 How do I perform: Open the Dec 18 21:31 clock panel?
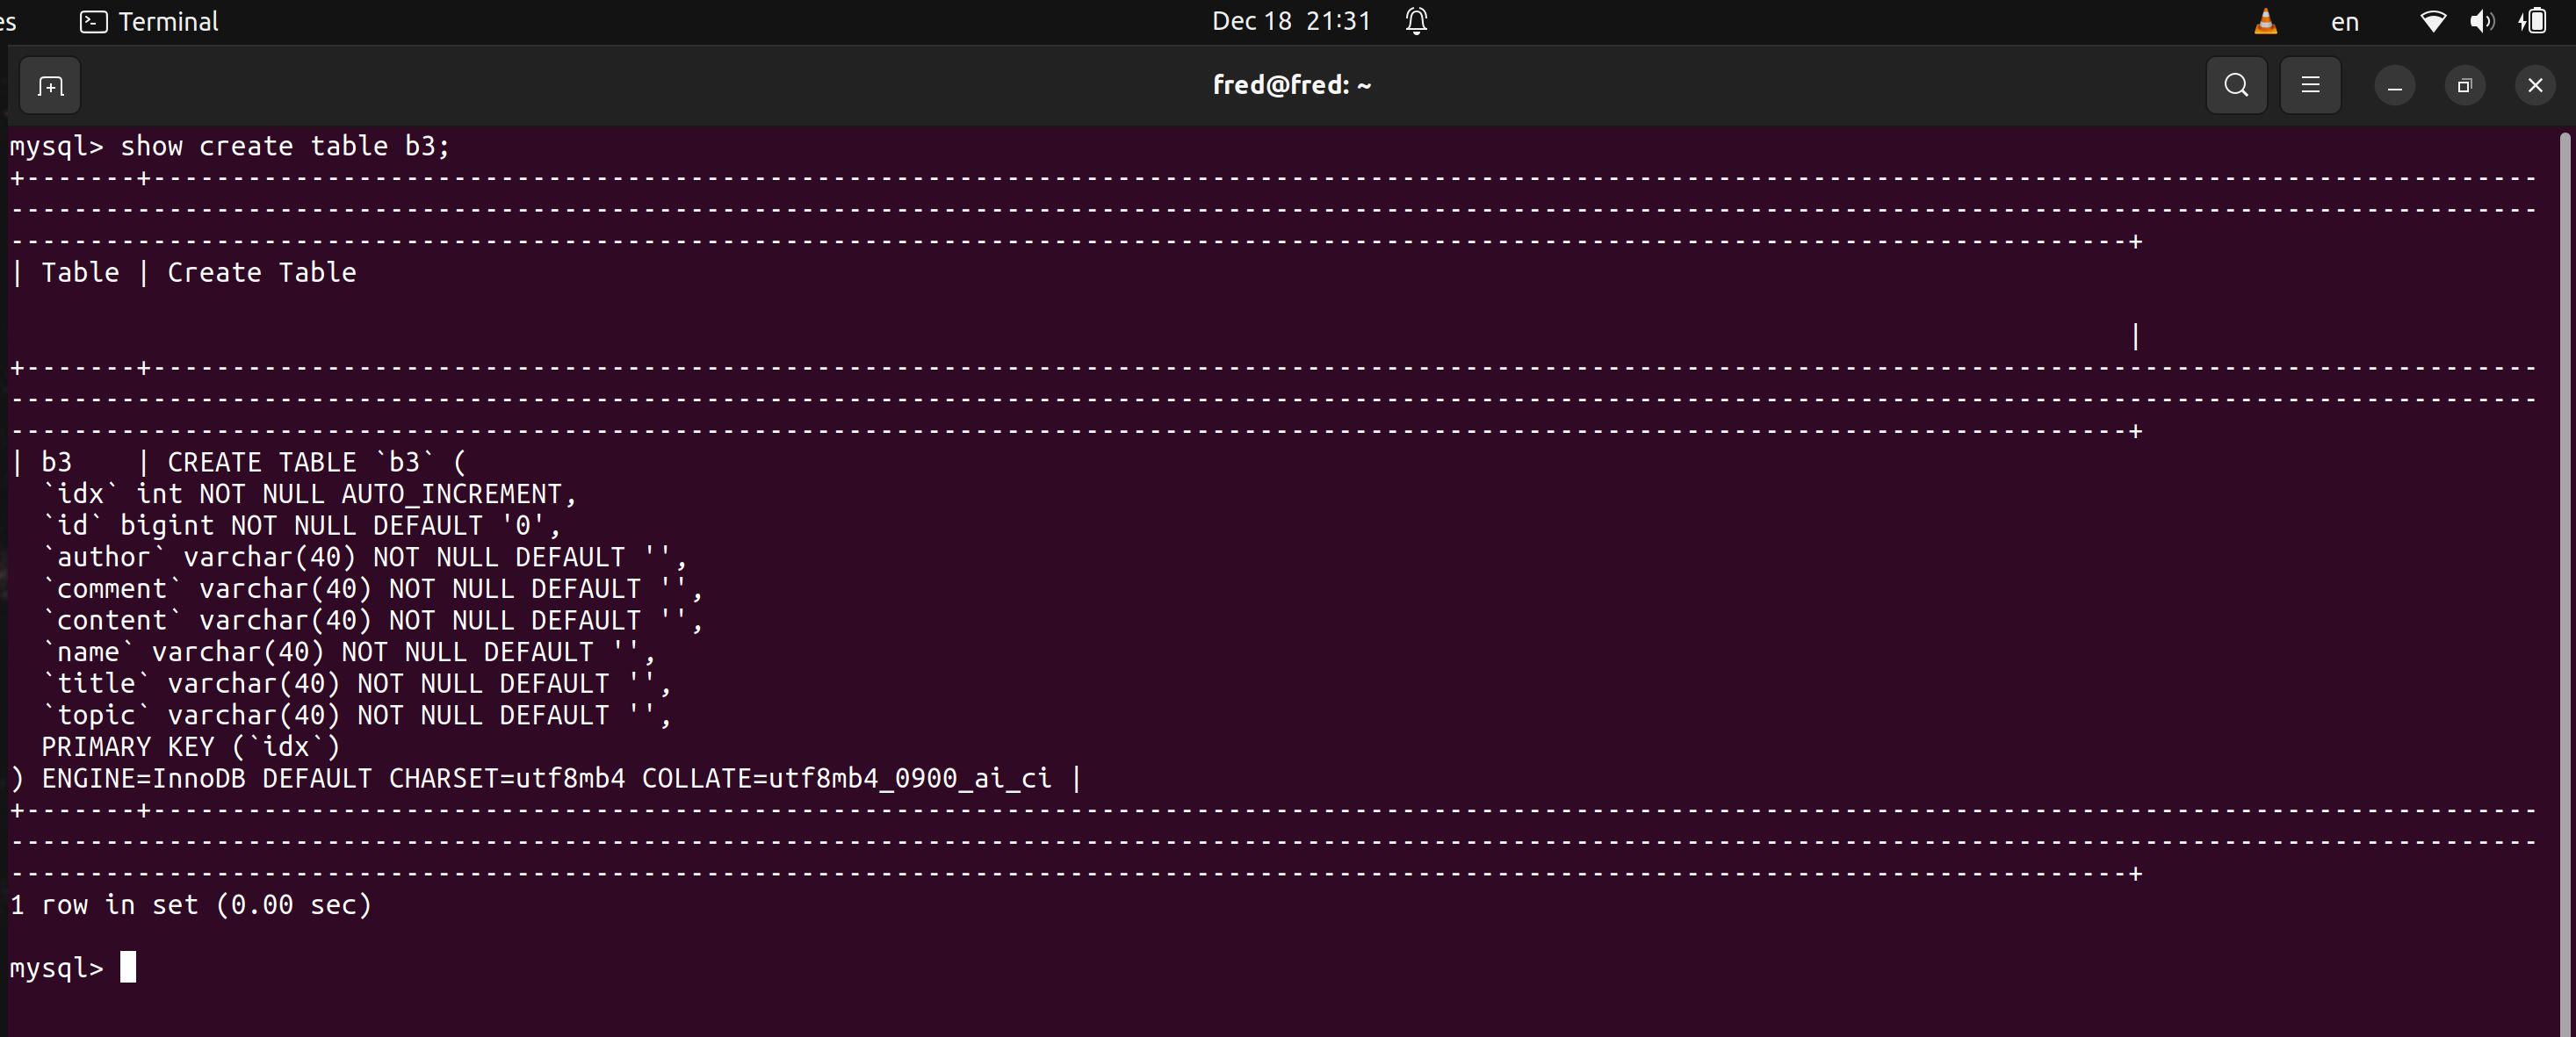(x=1291, y=21)
